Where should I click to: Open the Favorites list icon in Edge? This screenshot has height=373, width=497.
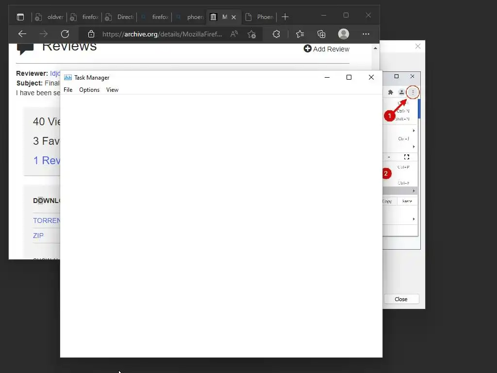coord(300,34)
